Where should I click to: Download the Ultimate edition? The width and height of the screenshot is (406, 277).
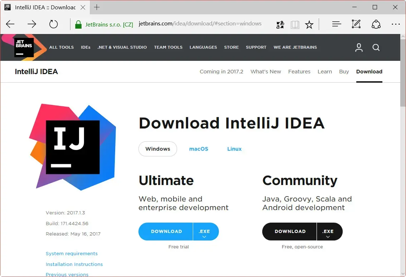166,232
